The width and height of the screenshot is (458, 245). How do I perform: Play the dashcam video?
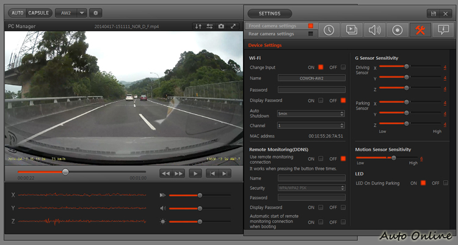tap(195, 174)
